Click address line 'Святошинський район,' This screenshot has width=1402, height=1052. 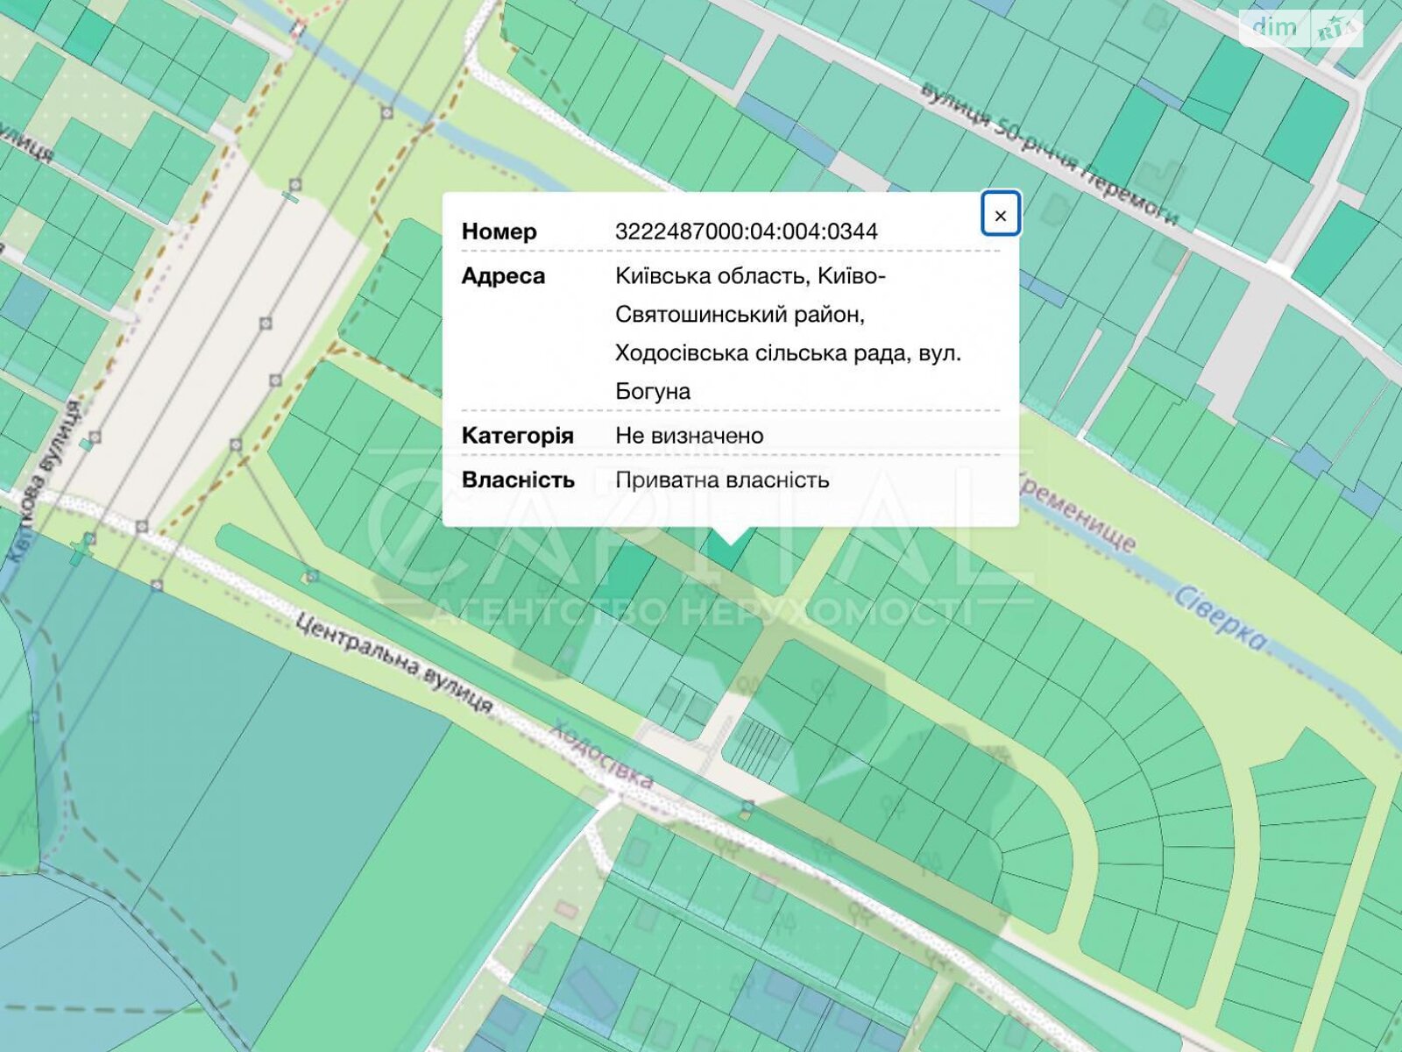click(x=740, y=315)
